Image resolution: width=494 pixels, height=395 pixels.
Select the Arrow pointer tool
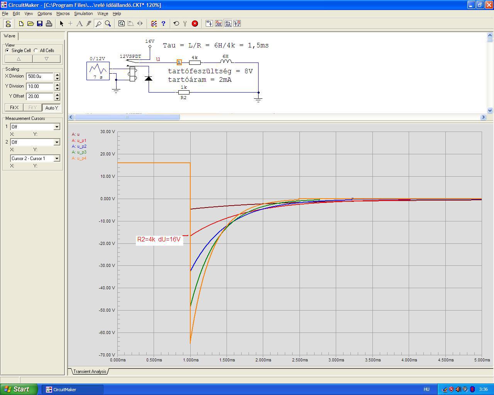click(61, 24)
